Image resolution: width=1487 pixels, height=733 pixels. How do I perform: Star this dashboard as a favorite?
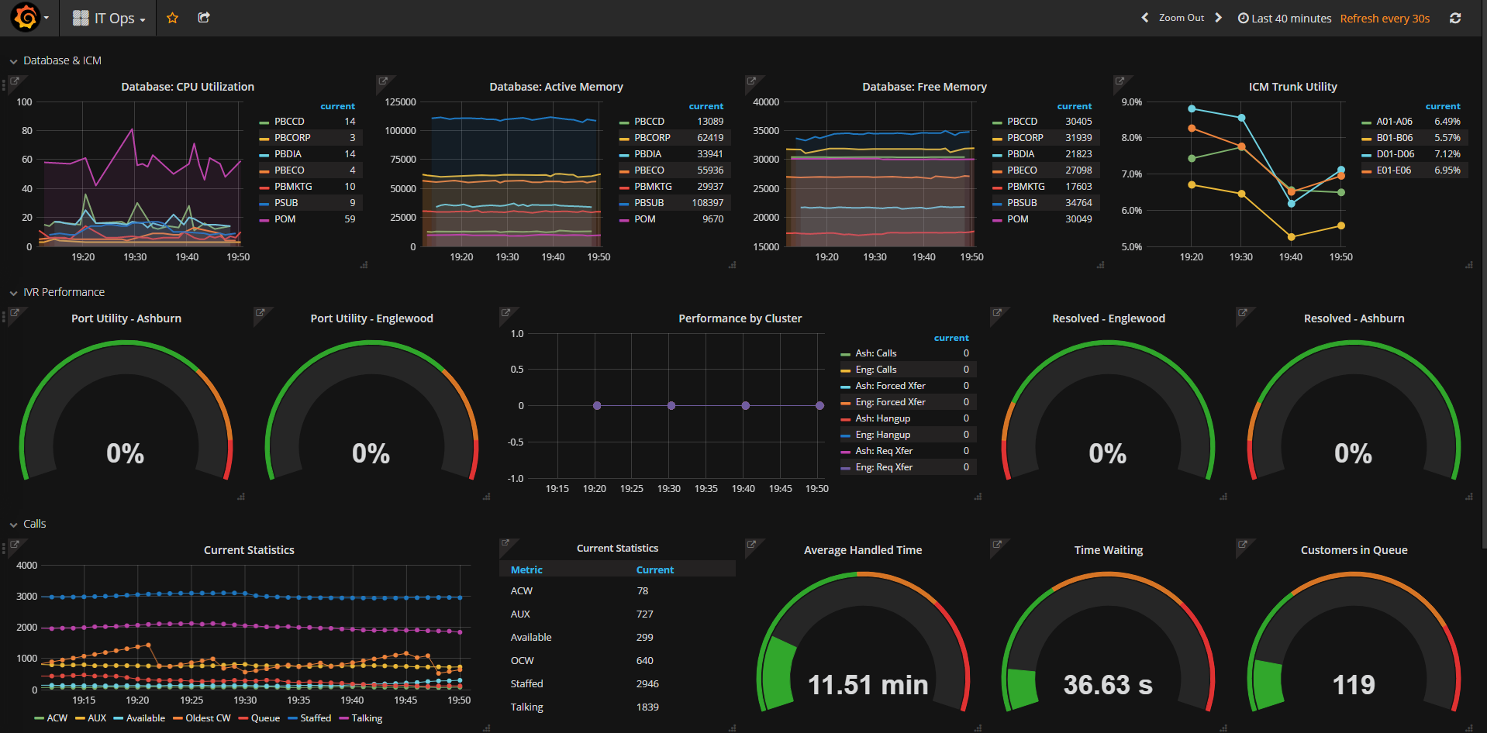point(172,17)
